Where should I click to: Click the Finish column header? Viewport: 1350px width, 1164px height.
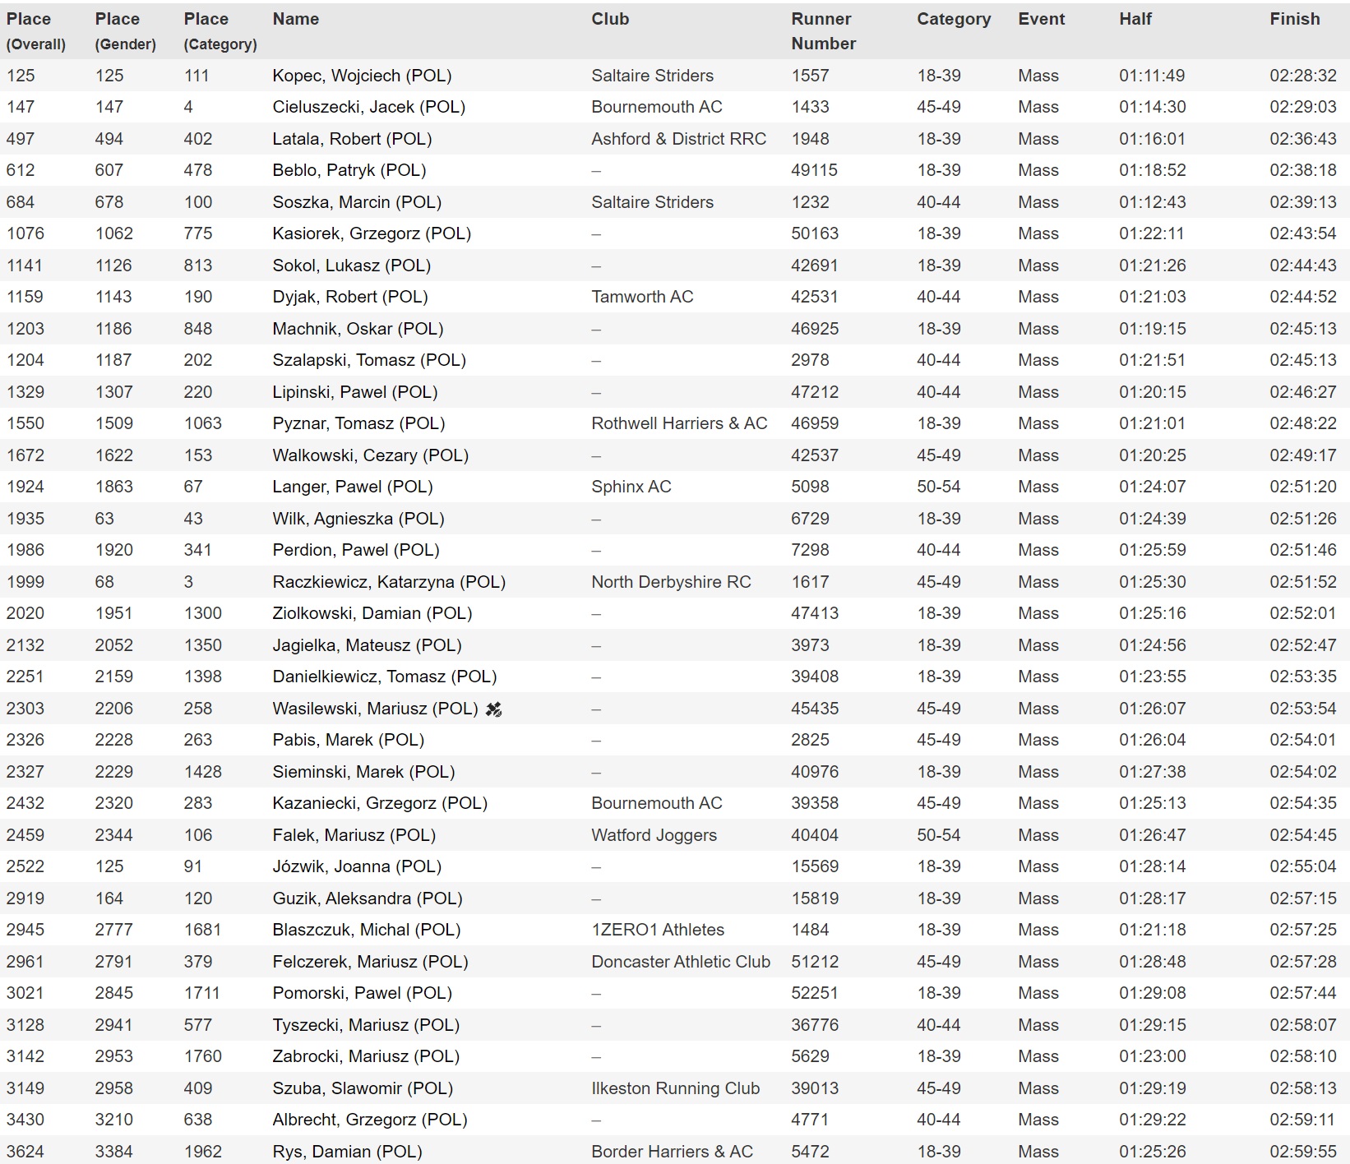pos(1295,19)
